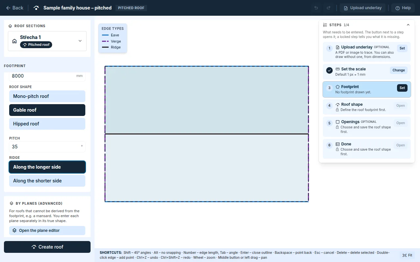Click the Roof shape step roof icon
420x262 pixels.
338,104
